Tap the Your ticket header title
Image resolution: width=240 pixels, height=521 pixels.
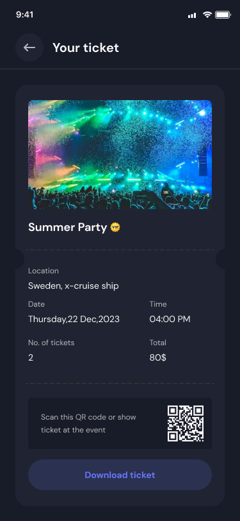86,48
